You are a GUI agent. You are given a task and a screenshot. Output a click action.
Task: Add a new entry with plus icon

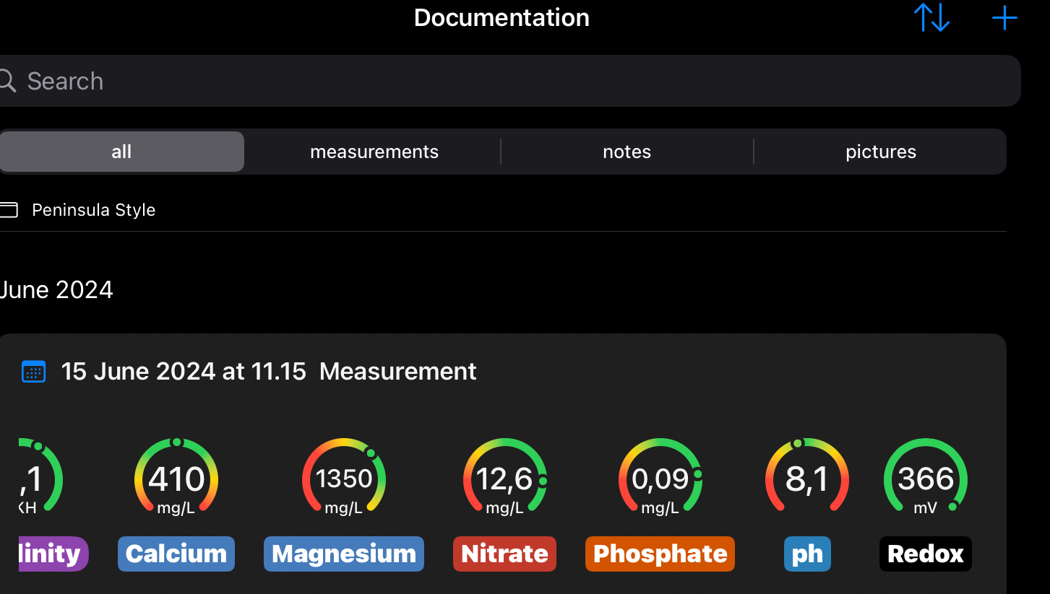(1004, 17)
